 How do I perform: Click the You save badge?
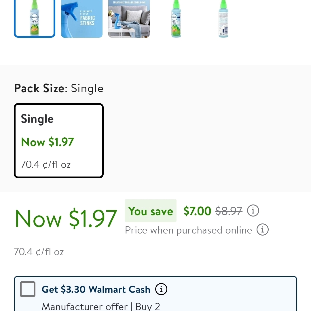[151, 211]
